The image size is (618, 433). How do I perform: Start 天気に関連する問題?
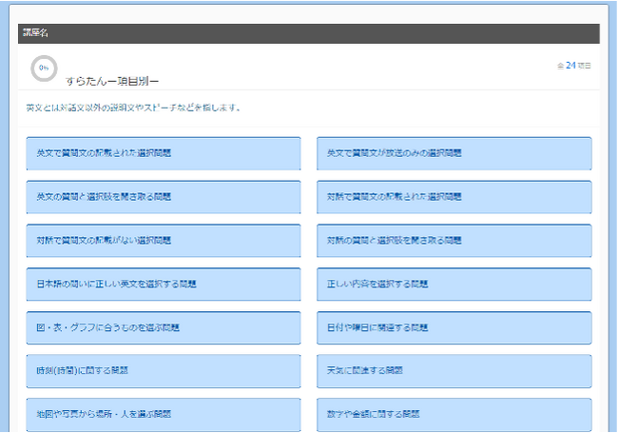[454, 370]
